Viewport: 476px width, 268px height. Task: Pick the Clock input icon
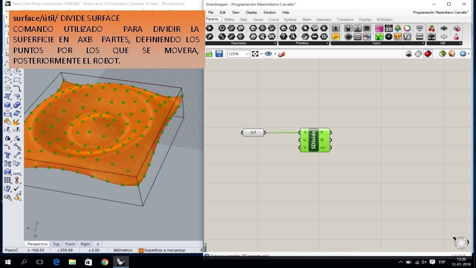tap(389, 37)
